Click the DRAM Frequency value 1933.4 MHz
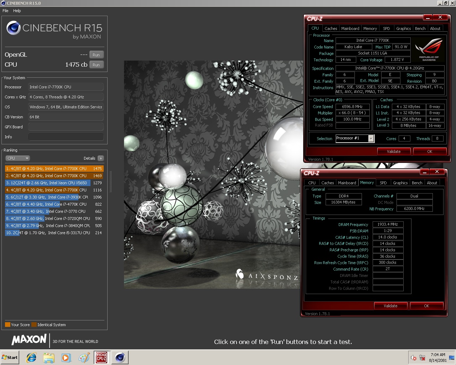 pyautogui.click(x=388, y=224)
